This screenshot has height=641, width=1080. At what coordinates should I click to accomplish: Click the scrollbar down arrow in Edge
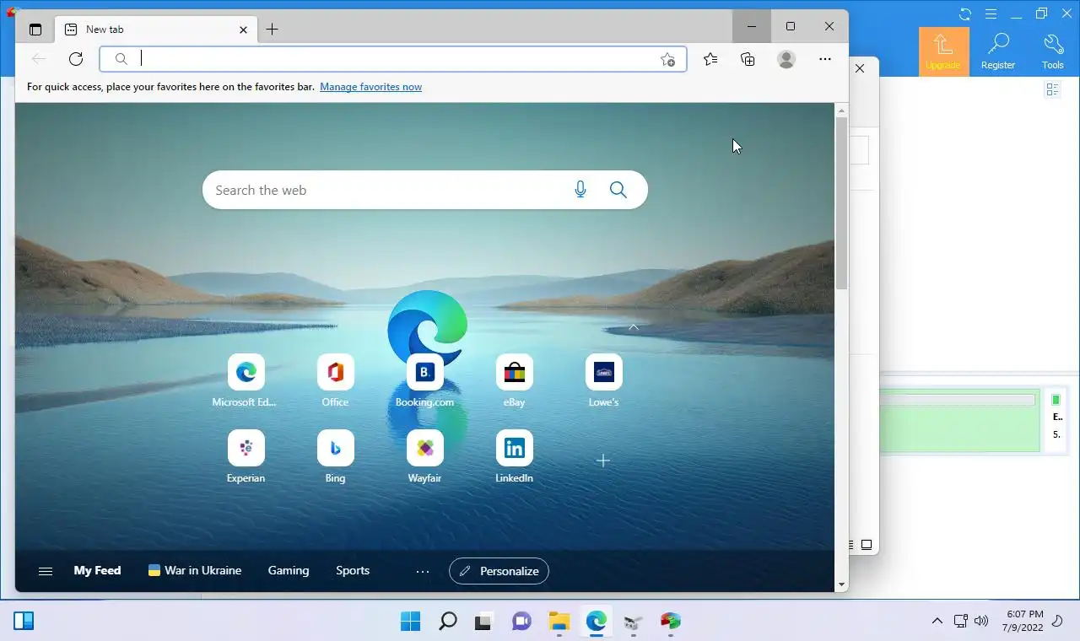(841, 584)
